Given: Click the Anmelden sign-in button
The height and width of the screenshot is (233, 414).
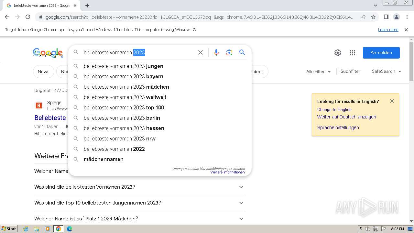Looking at the screenshot, I should point(381,53).
